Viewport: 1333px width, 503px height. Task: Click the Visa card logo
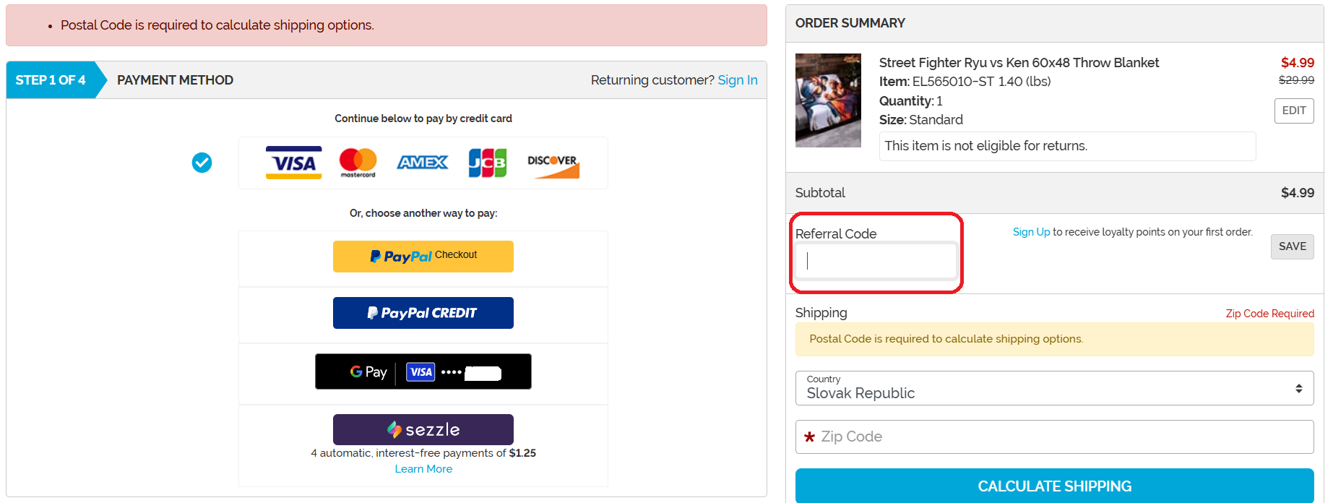click(293, 163)
